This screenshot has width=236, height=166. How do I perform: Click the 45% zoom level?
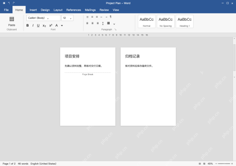[x=210, y=164]
